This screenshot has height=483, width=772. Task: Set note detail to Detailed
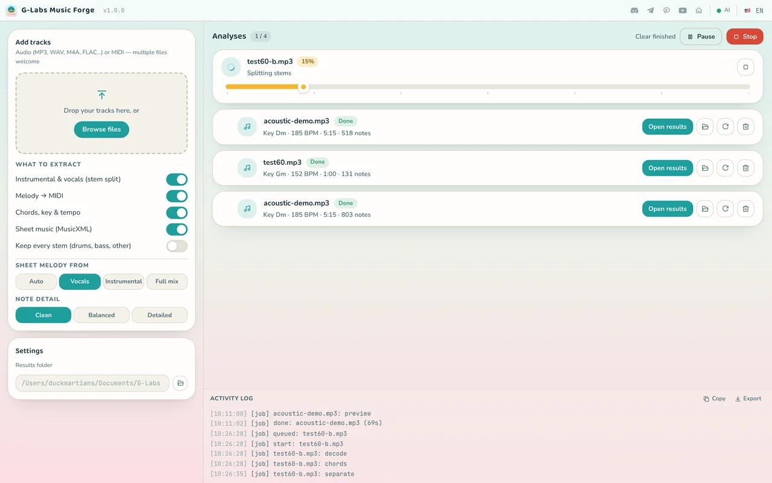coord(160,315)
